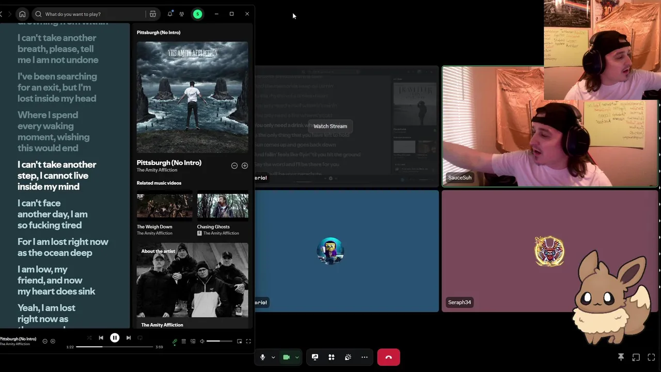
Task: Jump to lyric 'I can't take another step'
Action: pyautogui.click(x=57, y=176)
